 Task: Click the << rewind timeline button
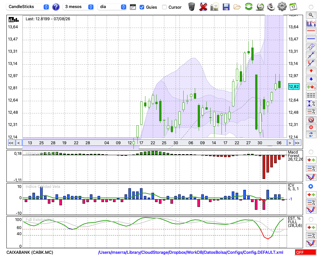[11, 143]
